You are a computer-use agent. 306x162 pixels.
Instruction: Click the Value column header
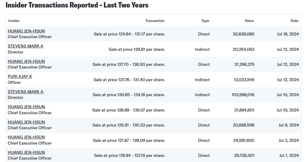(x=249, y=21)
